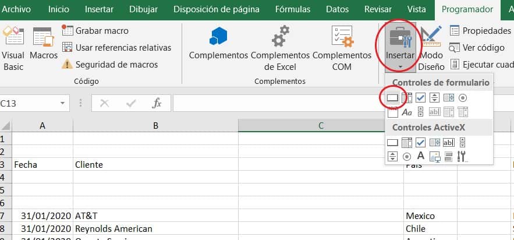Open Complementos COM dialog
The height and width of the screenshot is (240, 514).
(342, 49)
